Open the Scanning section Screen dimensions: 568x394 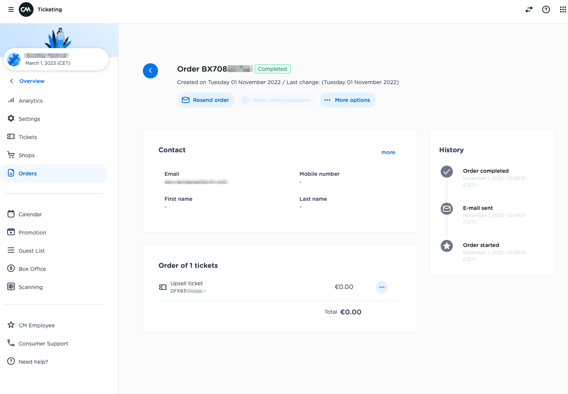pos(30,287)
